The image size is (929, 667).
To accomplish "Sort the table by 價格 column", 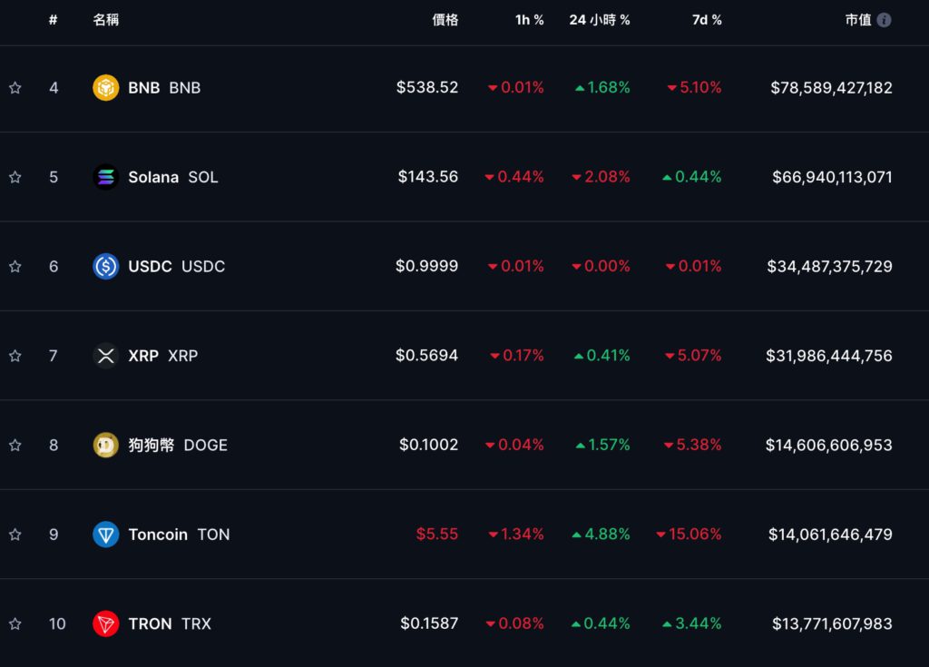I will pos(445,20).
